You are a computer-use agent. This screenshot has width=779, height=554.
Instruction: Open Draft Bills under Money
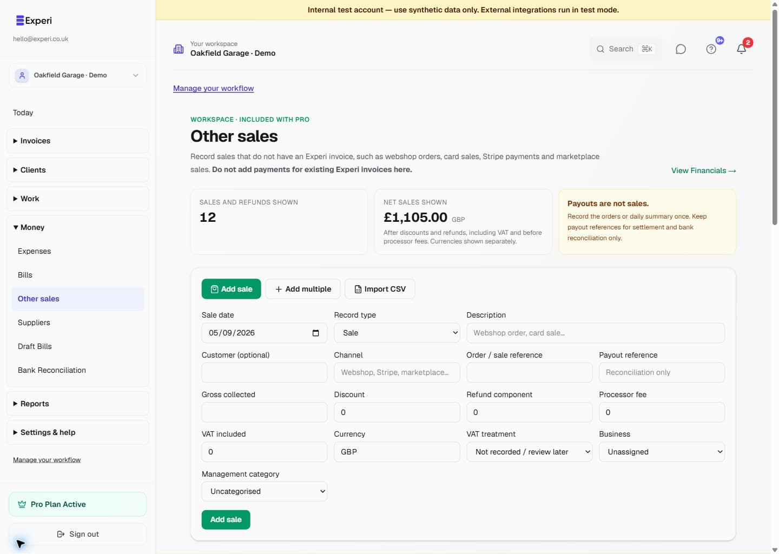pyautogui.click(x=78, y=346)
